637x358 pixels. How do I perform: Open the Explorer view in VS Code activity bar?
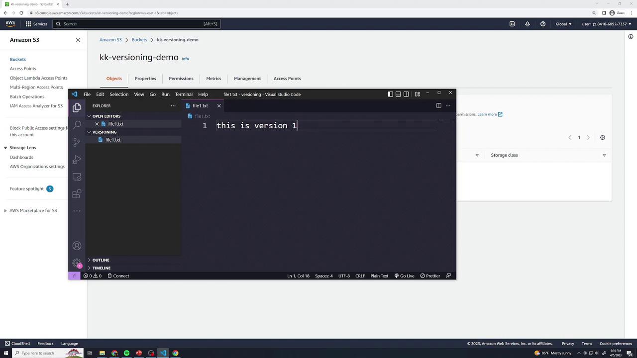[x=77, y=107]
